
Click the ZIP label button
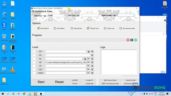tap(40, 51)
